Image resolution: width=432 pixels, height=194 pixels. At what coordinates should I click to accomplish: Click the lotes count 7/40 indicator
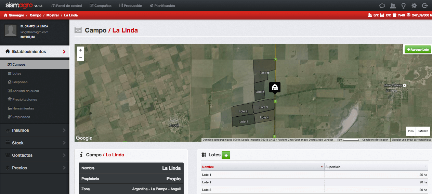[399, 15]
